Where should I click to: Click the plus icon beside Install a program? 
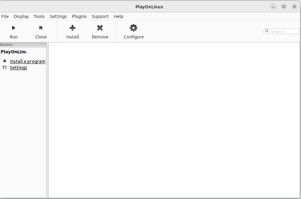click(x=5, y=61)
